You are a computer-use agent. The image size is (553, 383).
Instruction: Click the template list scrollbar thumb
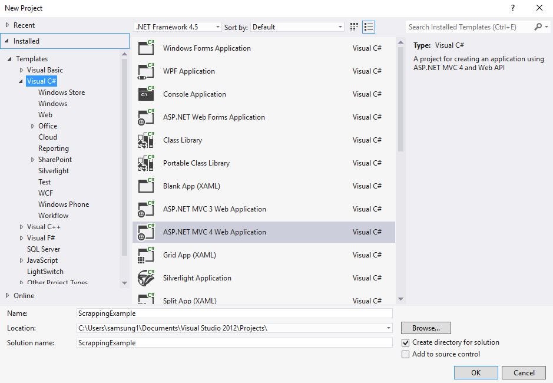(400, 99)
